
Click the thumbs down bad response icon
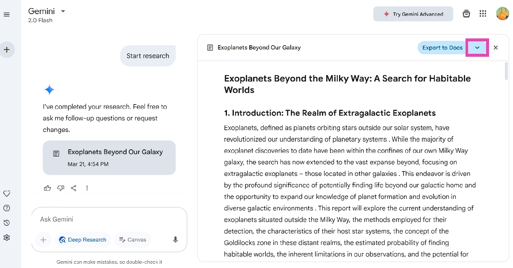61,188
